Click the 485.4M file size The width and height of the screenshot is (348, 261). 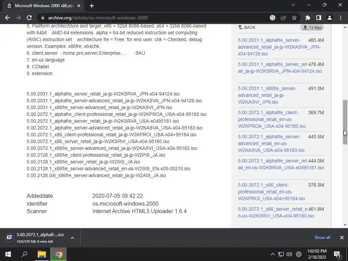point(316,40)
